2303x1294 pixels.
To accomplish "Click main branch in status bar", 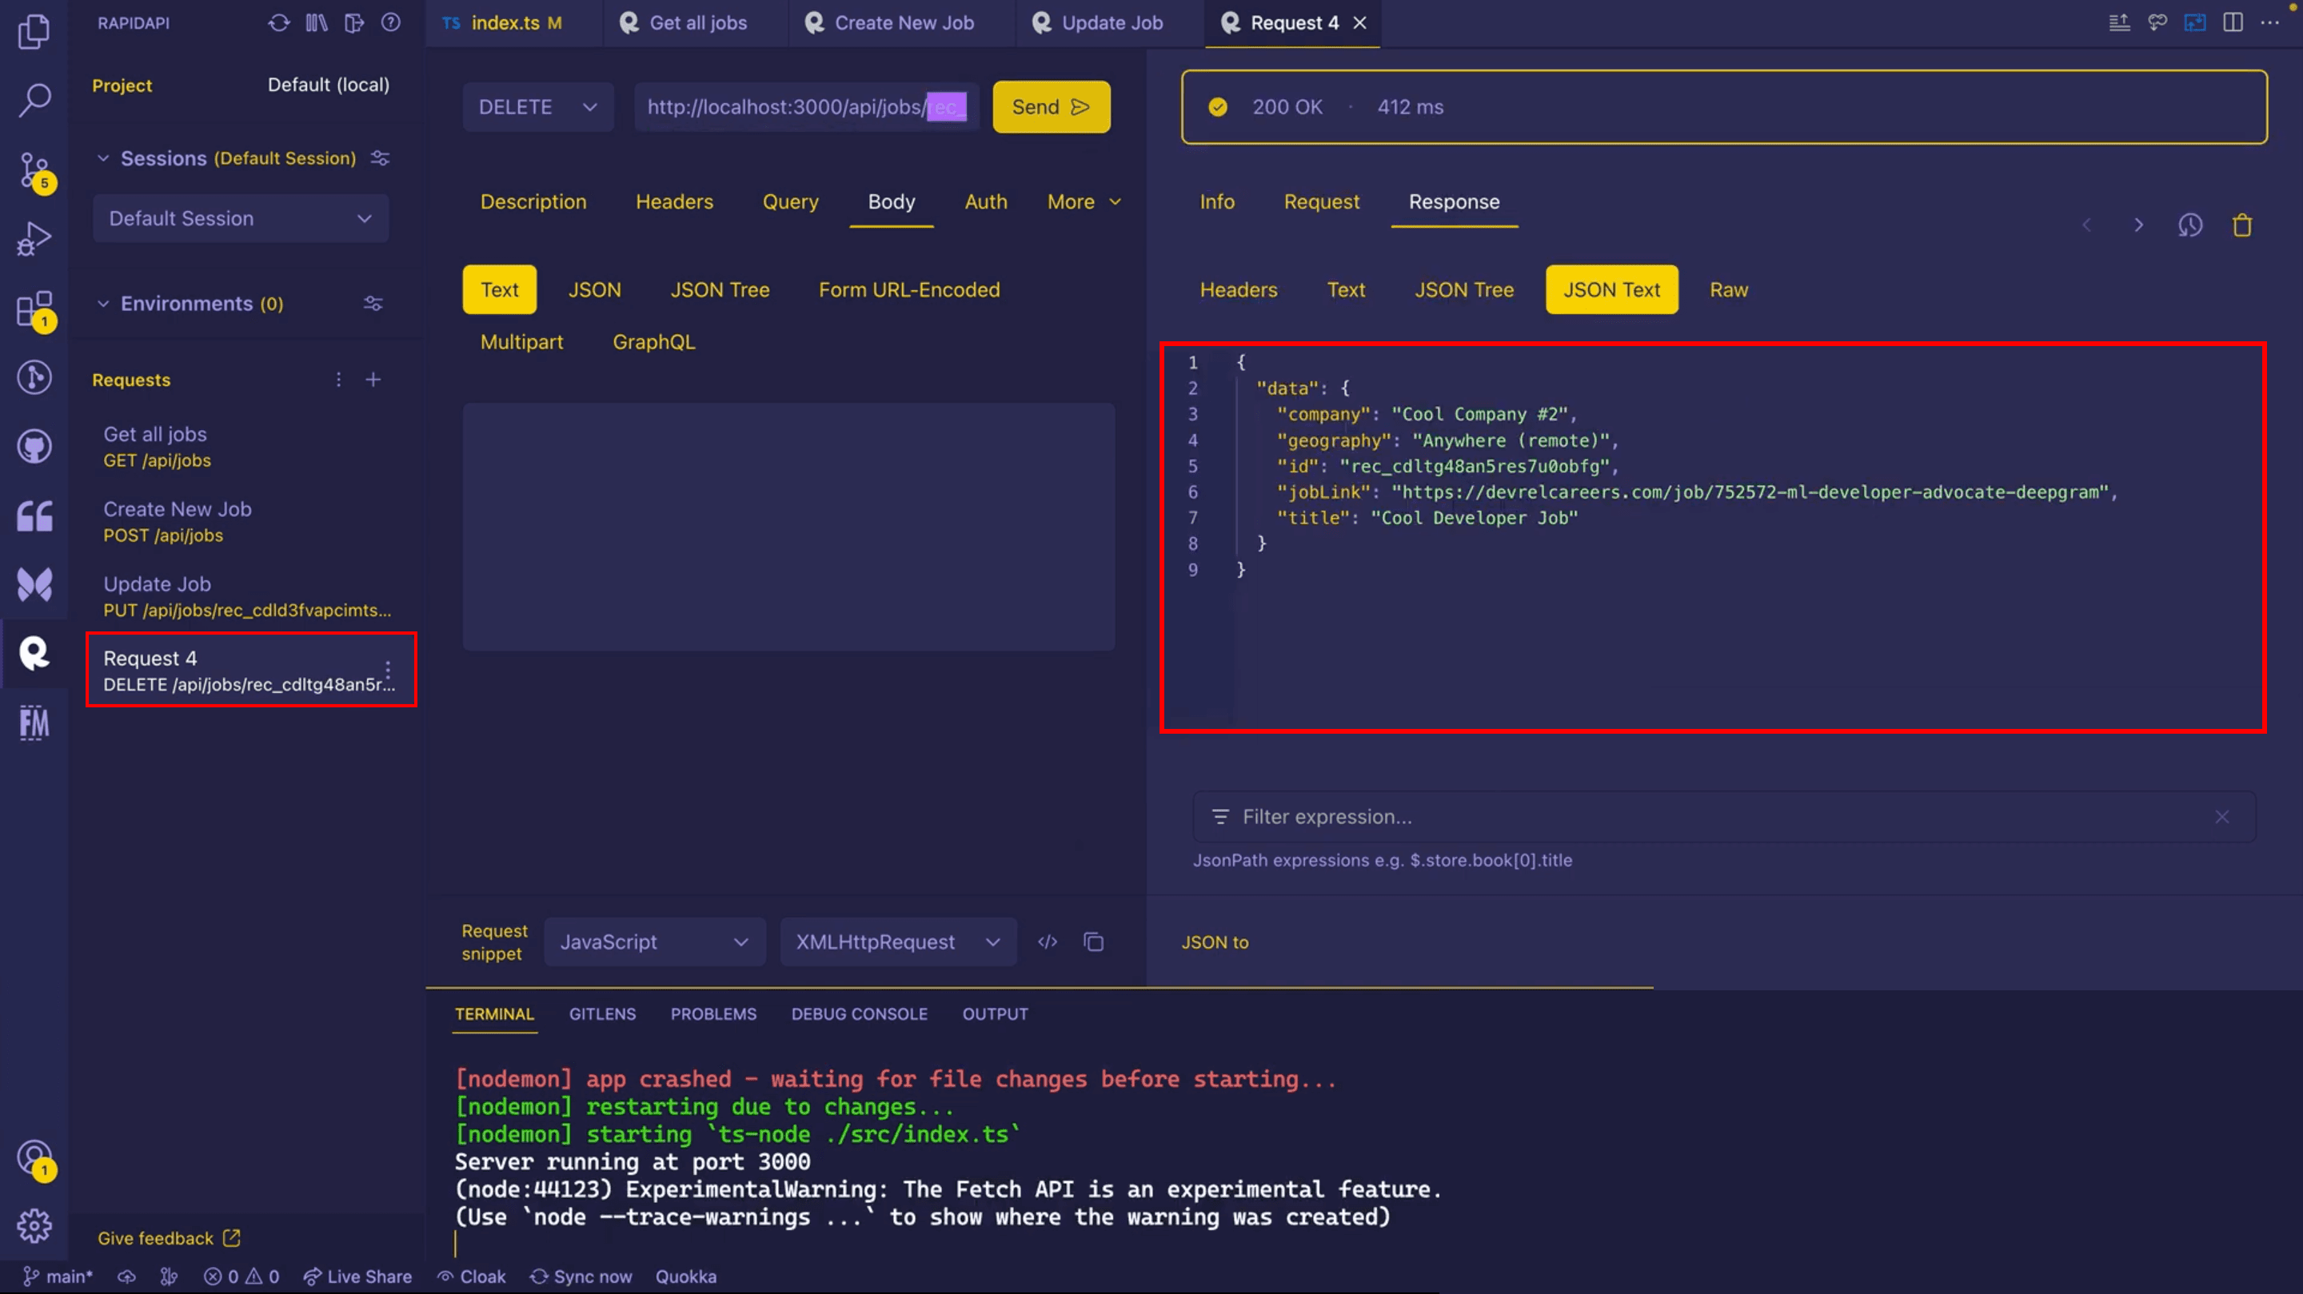I will (x=58, y=1277).
